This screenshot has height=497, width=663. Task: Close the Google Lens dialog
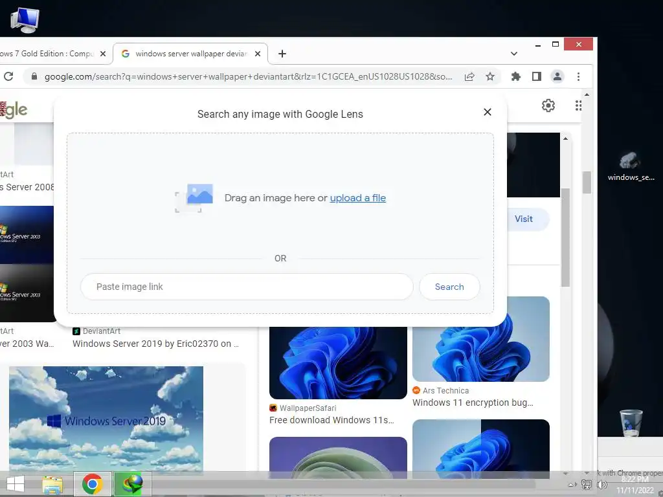[488, 112]
